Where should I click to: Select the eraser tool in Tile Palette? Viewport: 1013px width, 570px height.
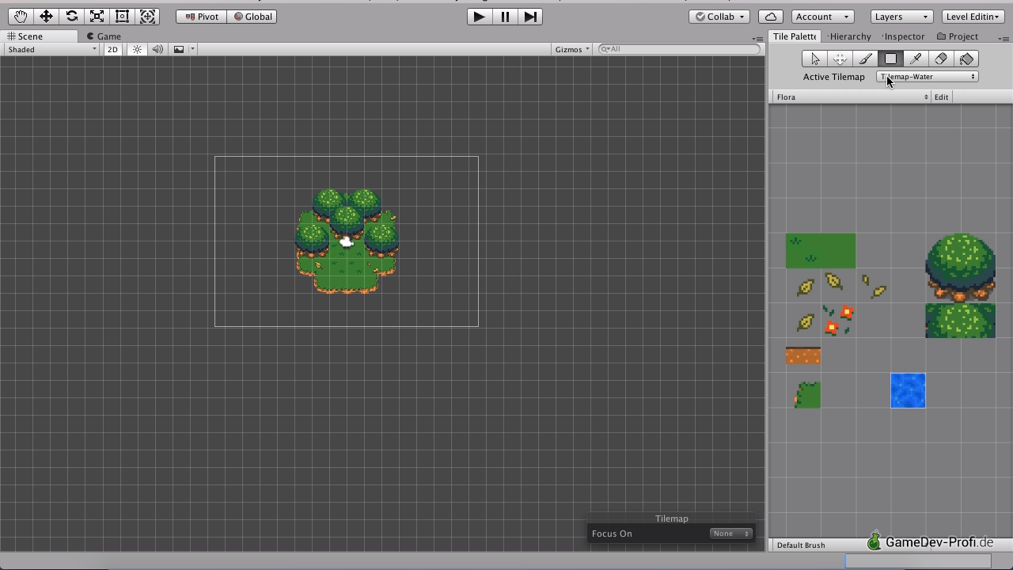(941, 59)
